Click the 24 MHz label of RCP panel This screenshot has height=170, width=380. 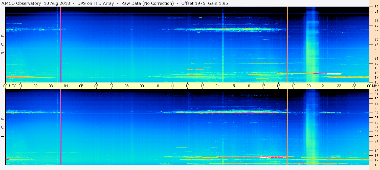click(376, 45)
